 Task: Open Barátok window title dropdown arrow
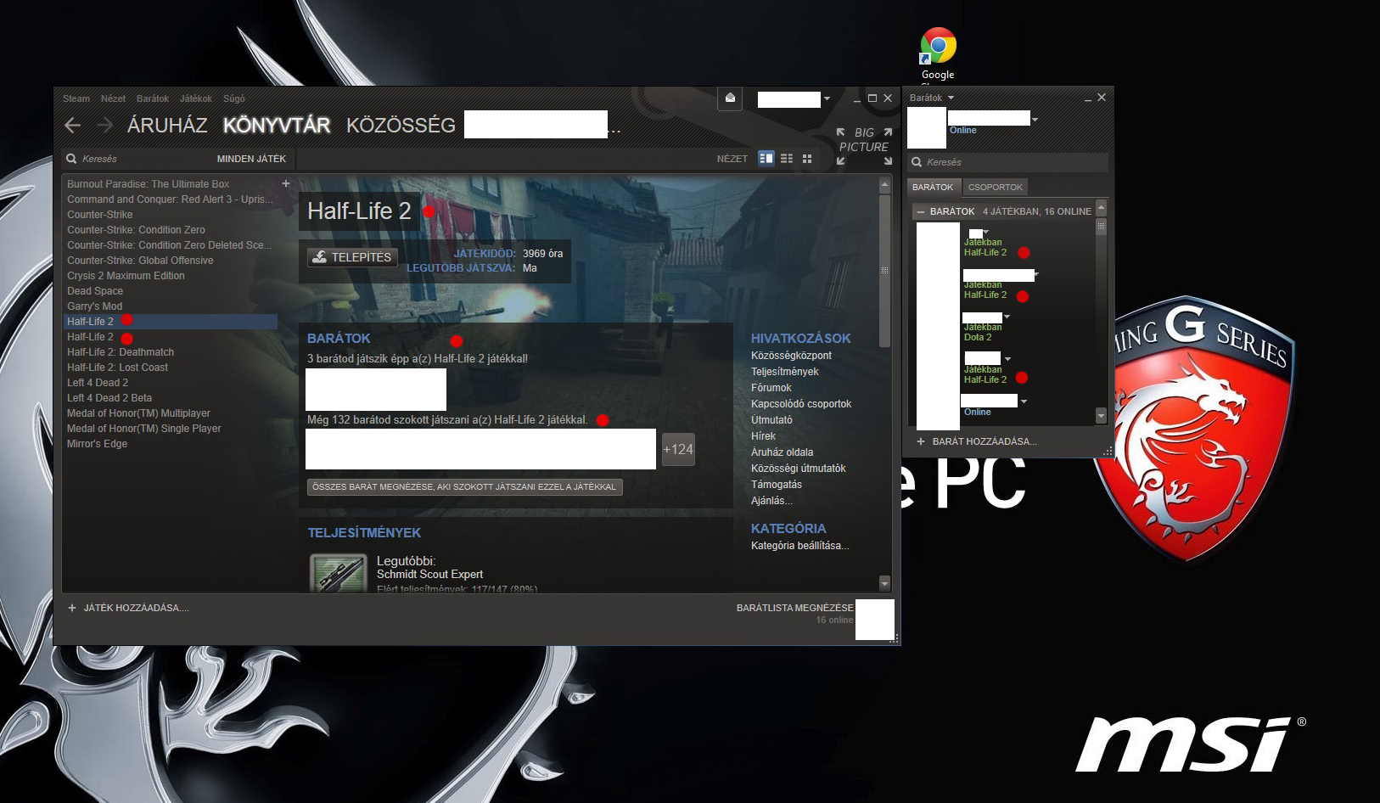951,98
